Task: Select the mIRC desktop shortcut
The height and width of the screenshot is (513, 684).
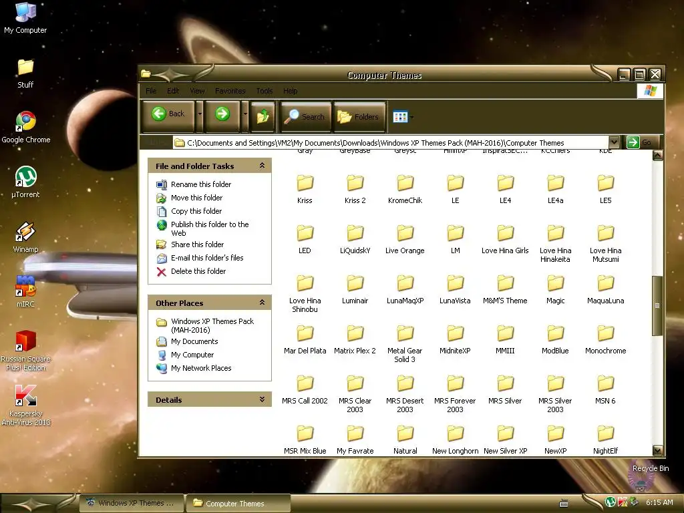Action: [x=25, y=291]
